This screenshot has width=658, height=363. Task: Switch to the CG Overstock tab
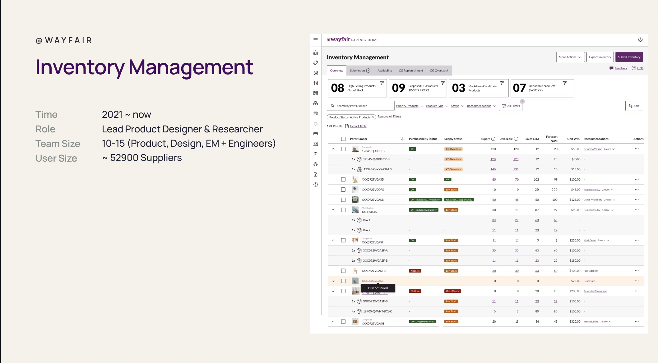(439, 71)
